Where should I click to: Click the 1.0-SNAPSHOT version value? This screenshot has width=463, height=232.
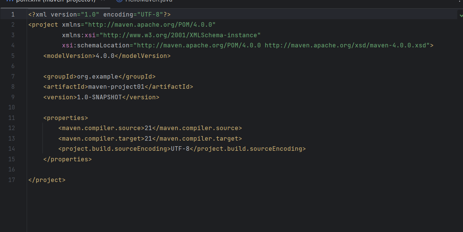pos(100,97)
